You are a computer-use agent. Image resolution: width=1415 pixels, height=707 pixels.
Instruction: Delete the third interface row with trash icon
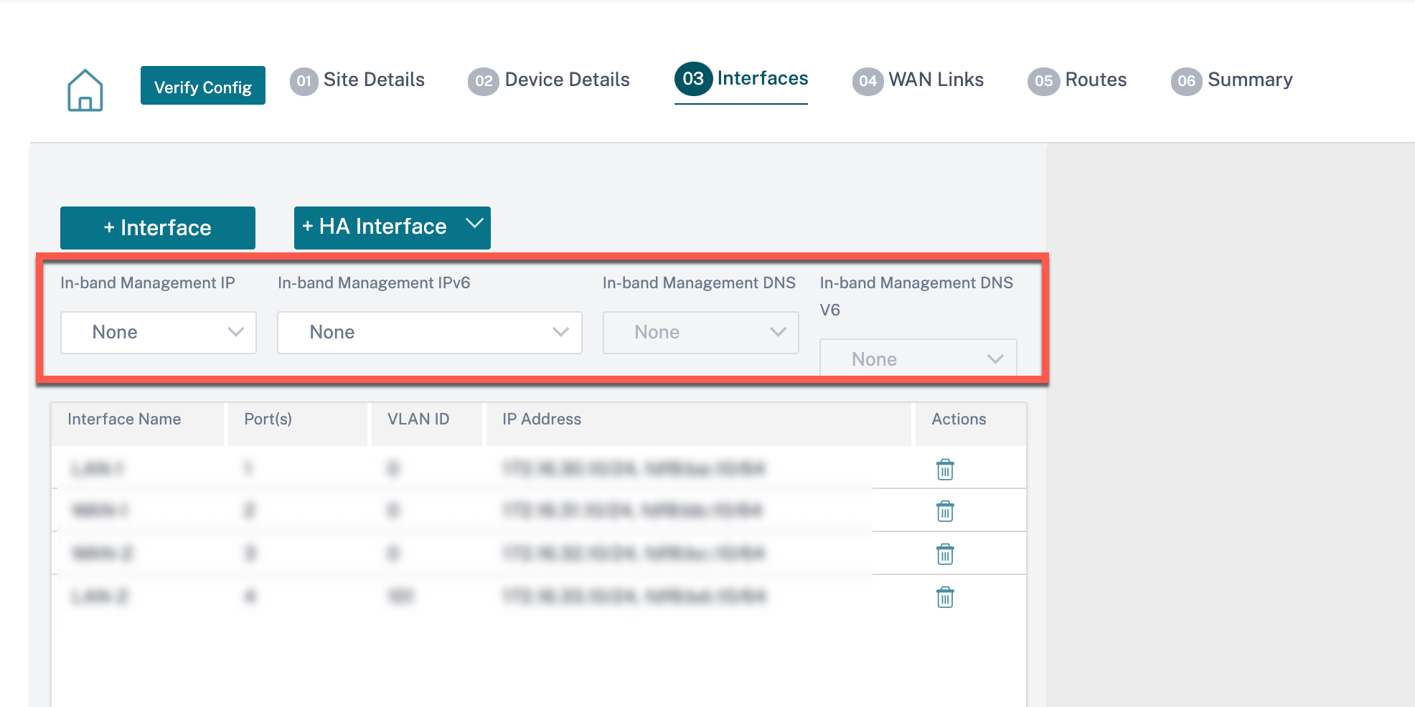click(945, 554)
